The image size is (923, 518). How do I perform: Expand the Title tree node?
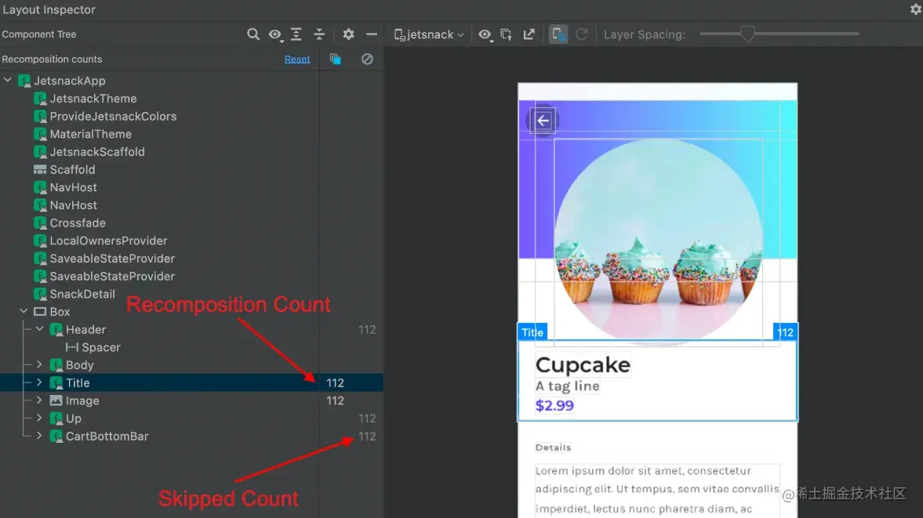39,382
